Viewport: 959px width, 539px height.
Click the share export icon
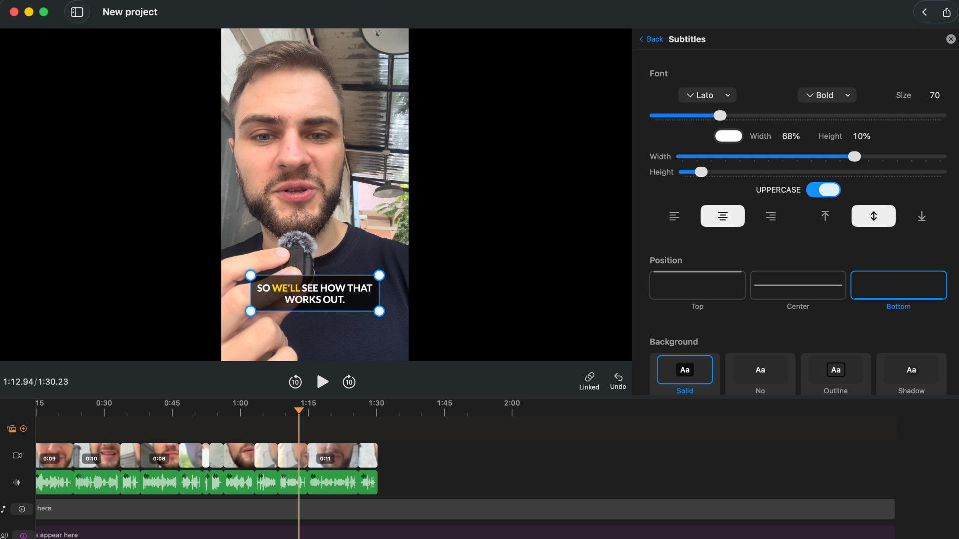point(946,12)
